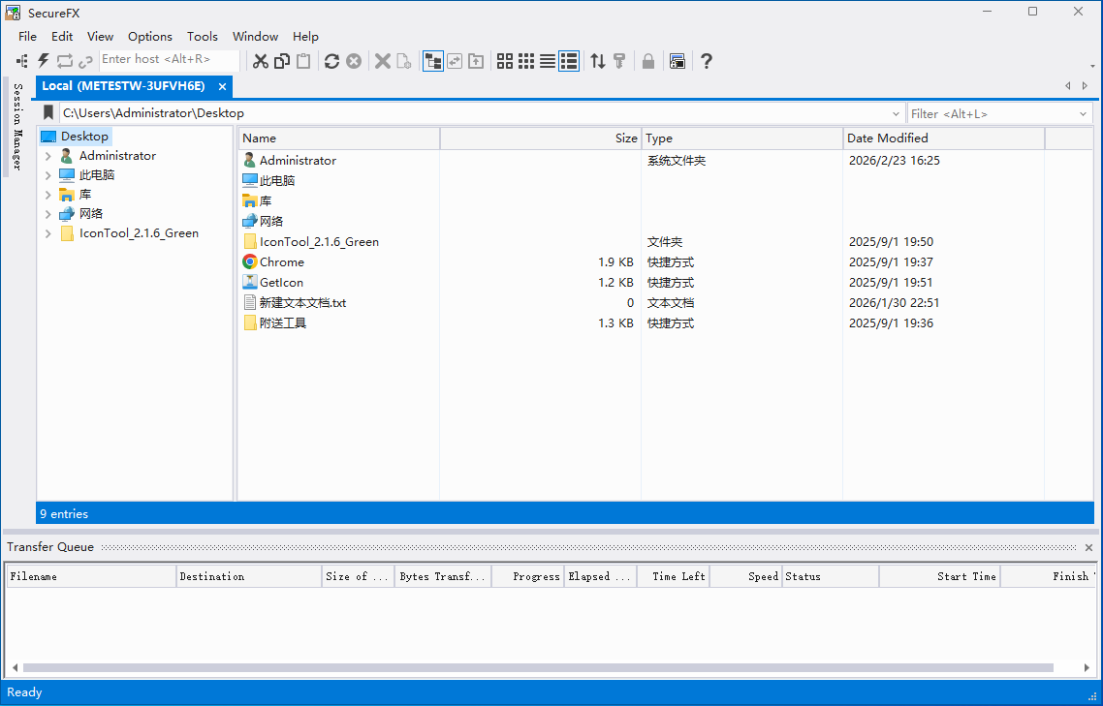Click the transfer arrows toolbar icon
Screen dimensions: 1103x706
click(598, 61)
